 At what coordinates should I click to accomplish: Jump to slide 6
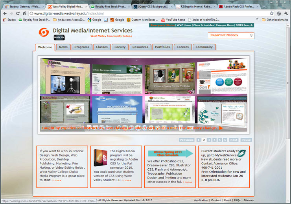225,140
